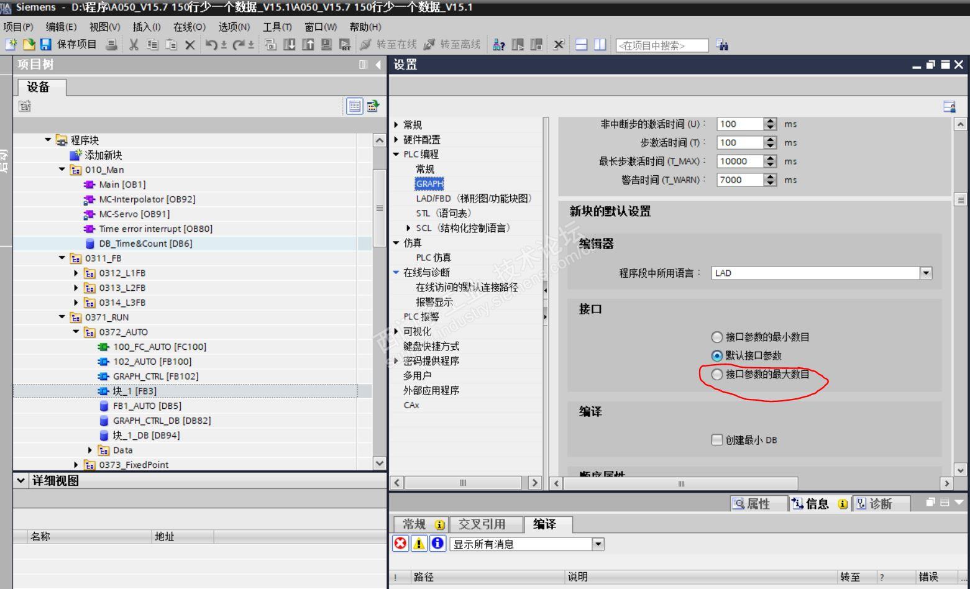The height and width of the screenshot is (589, 970).
Task: Switch to the 诊断 tab
Action: pos(880,503)
